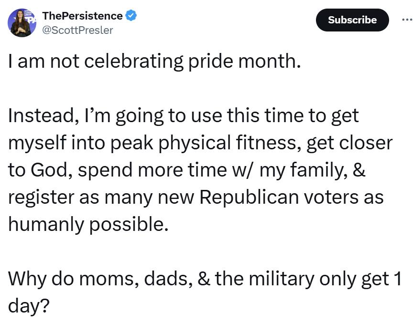Click the blue verified checkmark badge
This screenshot has height=323, width=413.
(x=131, y=16)
